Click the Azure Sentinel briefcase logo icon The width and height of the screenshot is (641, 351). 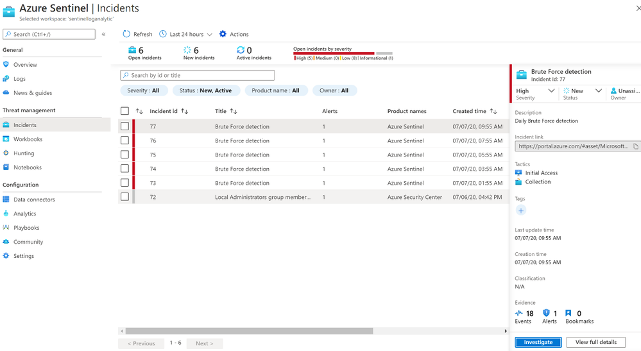[x=8, y=12]
